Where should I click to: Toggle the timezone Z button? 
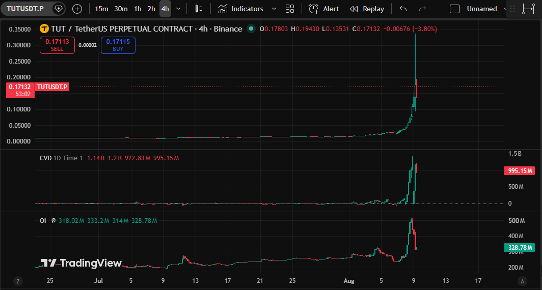[x=17, y=281]
